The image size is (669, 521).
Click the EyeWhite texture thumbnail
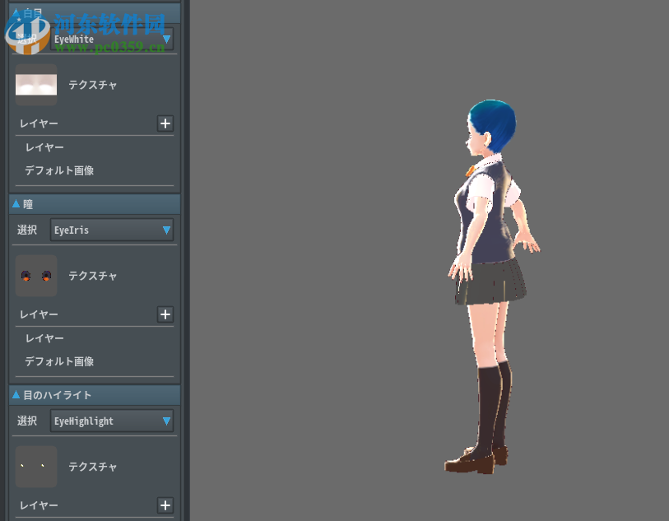tap(35, 84)
